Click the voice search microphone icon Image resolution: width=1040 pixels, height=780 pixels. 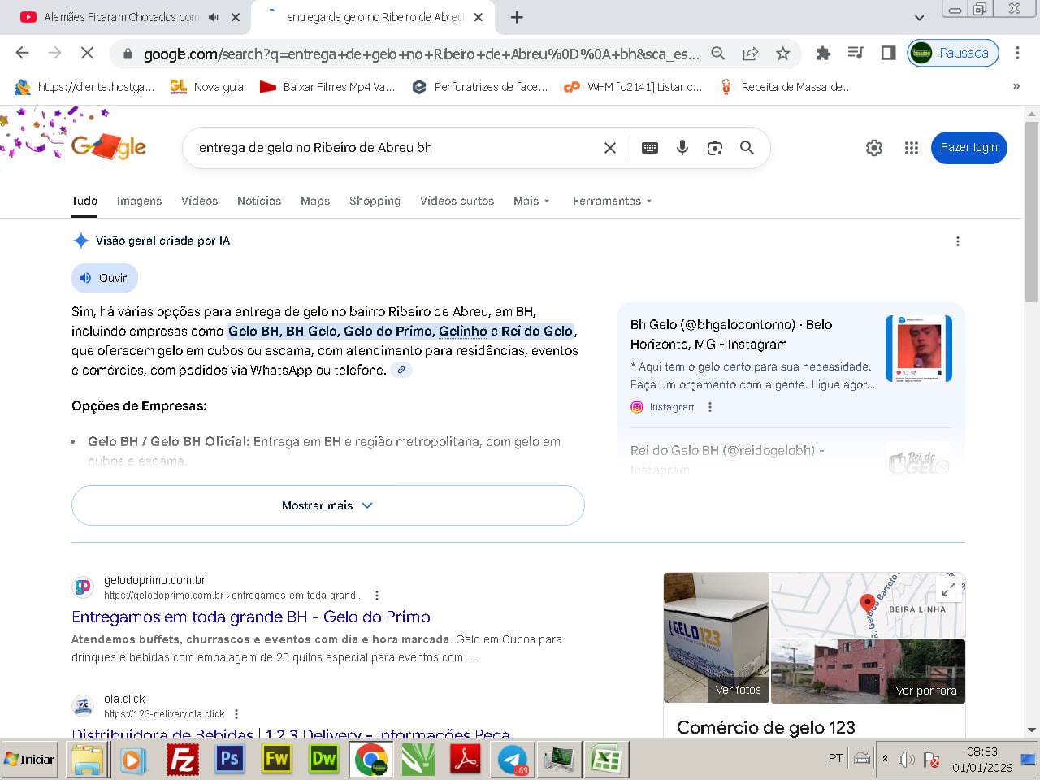682,148
